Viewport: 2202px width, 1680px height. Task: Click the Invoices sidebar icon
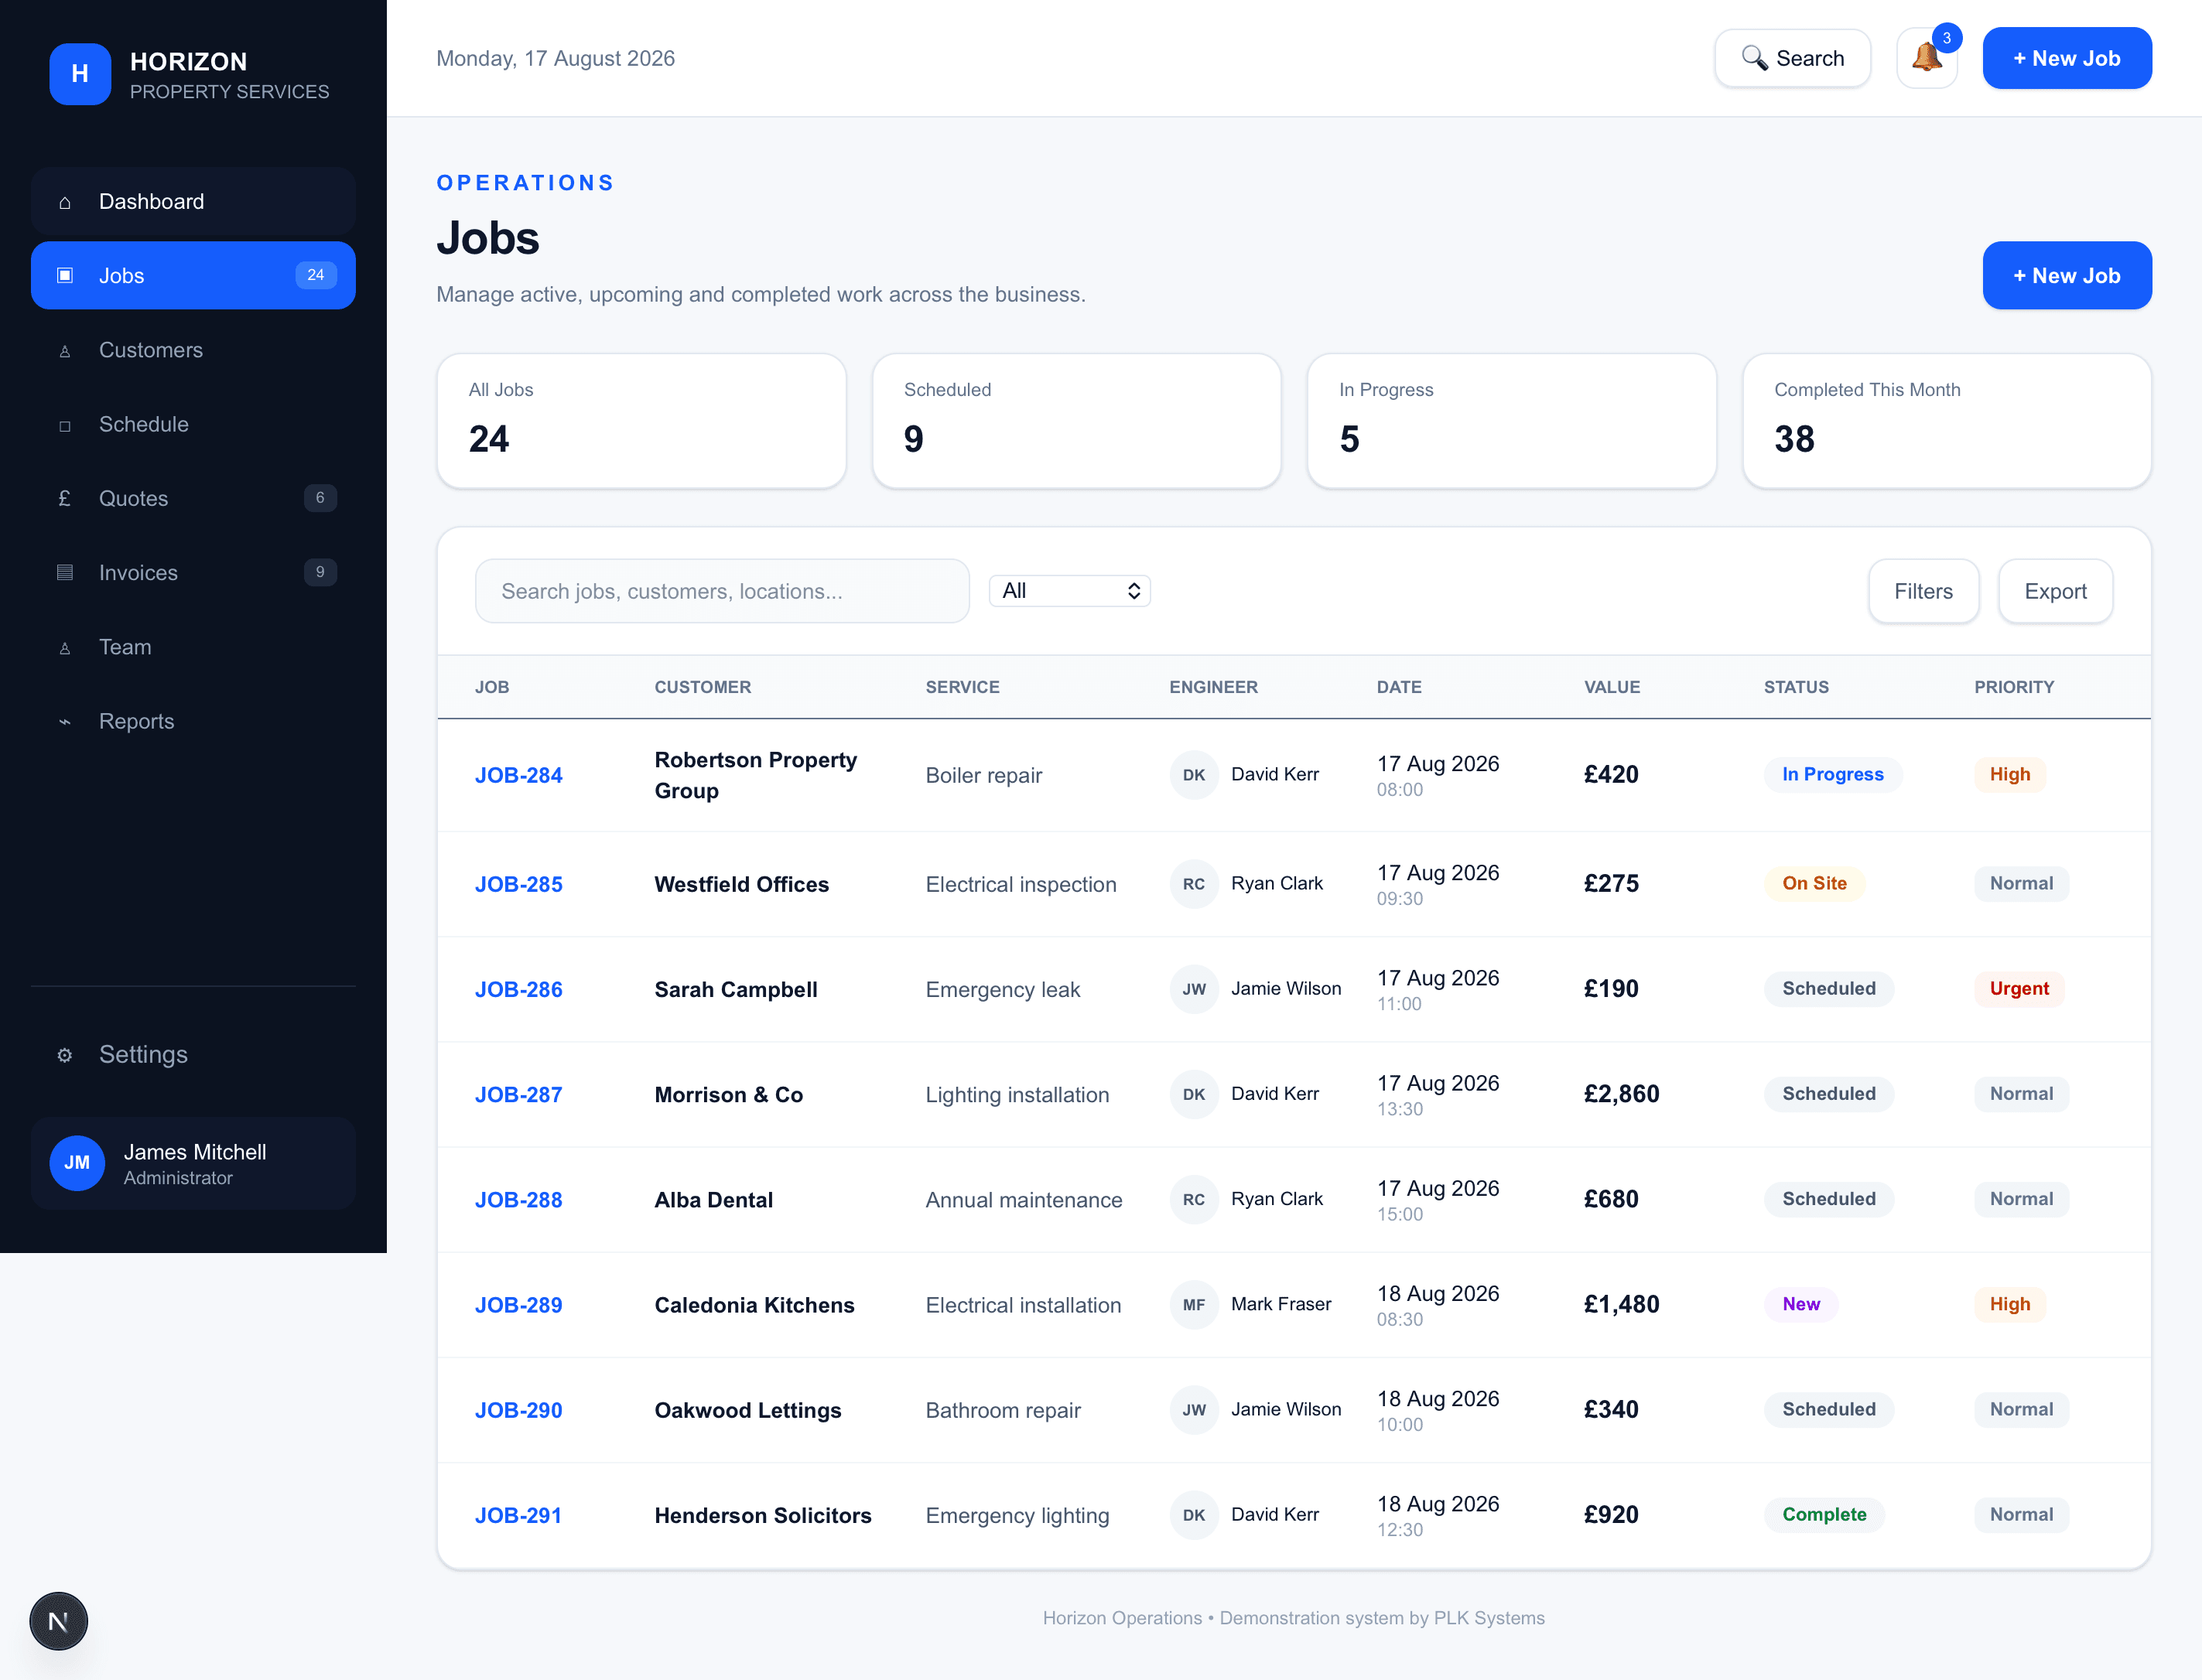pyautogui.click(x=65, y=573)
